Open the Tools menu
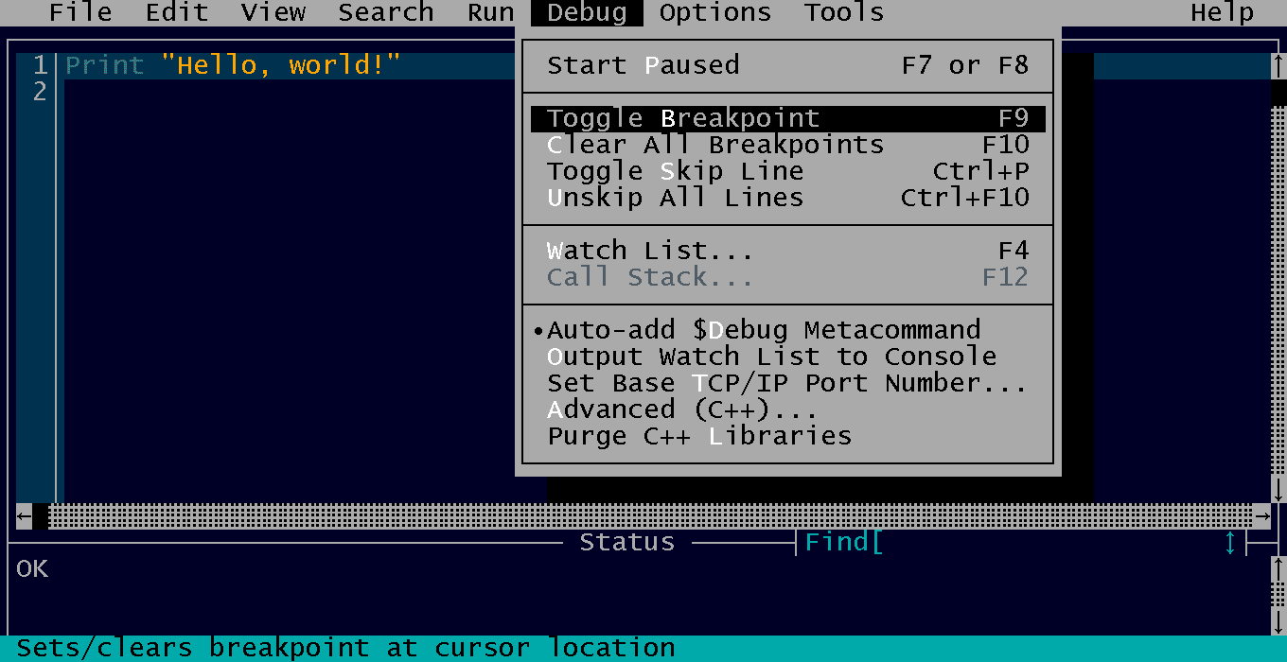 pos(844,12)
